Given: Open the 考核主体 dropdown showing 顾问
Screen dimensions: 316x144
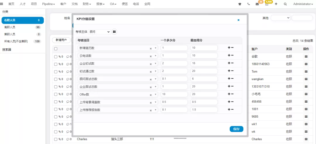Looking at the screenshot, I should tap(99, 32).
